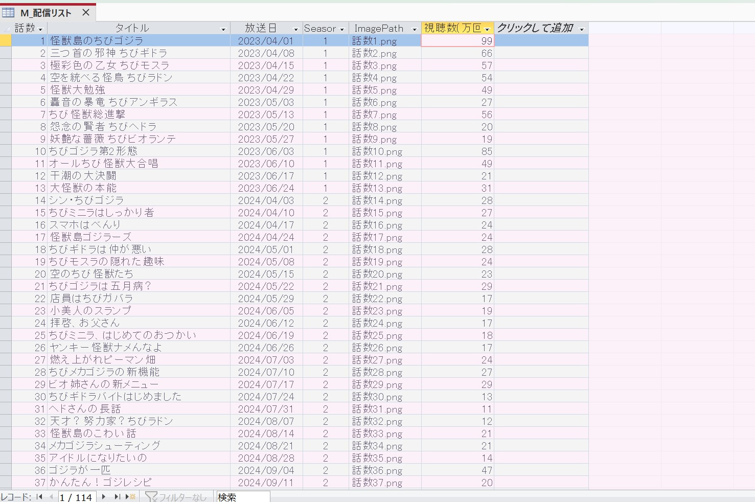The image size is (755, 502).
Task: Click date cell 2024/09/11
Action: pyautogui.click(x=266, y=482)
